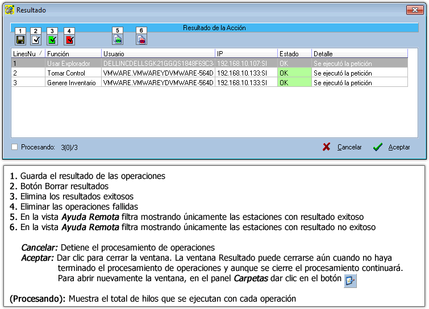Screen dimensions: 429x309
Task: Click the filter unsuccessful stations icon
Action: (x=141, y=40)
